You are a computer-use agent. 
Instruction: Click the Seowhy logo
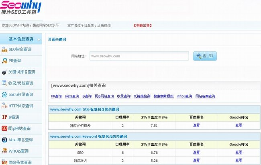[20, 8]
